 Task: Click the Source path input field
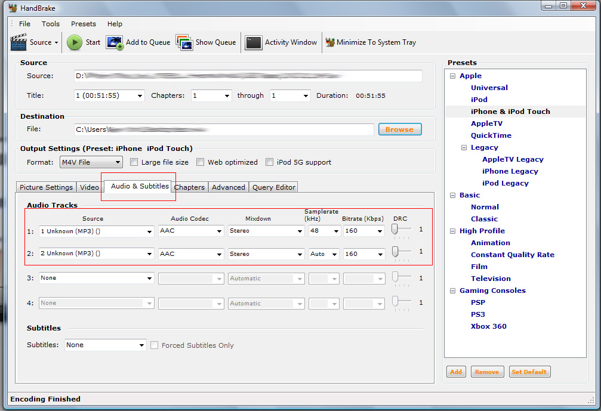[x=248, y=76]
